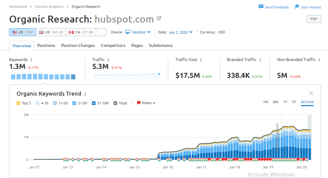Open more countries ellipsis menu
This screenshot has height=178, width=328.
[x=101, y=32]
